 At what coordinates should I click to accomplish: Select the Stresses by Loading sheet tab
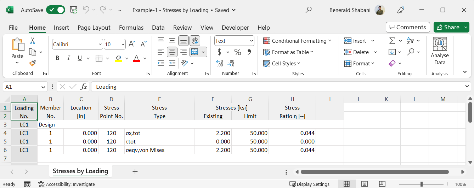pos(80,171)
